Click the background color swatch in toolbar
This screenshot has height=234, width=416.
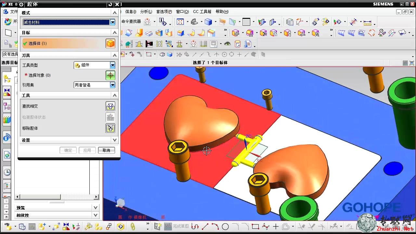246,22
